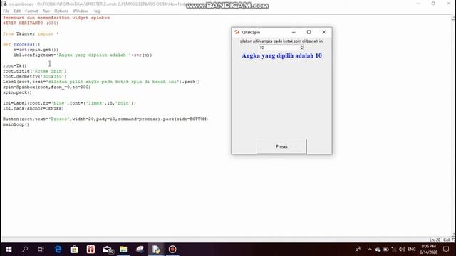Click the red gift app icon on taskbar
The height and width of the screenshot is (256, 456).
(90, 250)
